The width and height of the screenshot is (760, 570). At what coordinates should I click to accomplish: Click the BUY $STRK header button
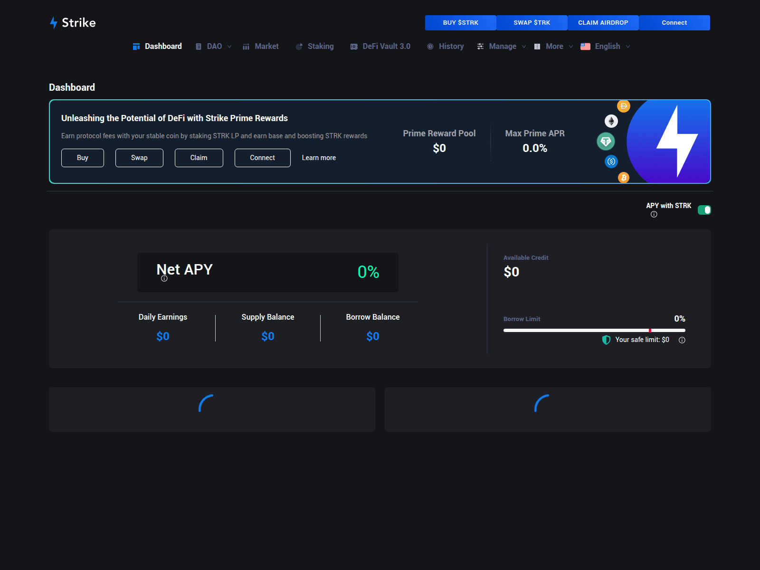point(461,23)
